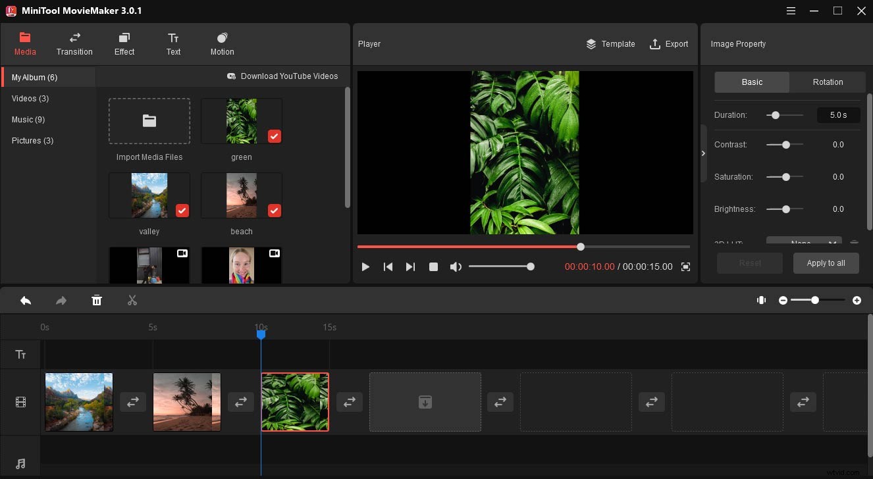Toggle fullscreen preview in the Player

(x=685, y=266)
